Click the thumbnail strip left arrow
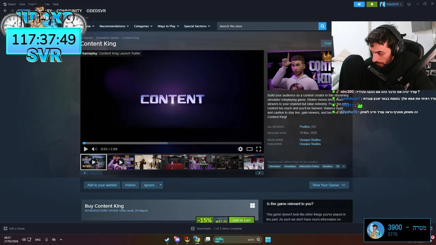 85,173
